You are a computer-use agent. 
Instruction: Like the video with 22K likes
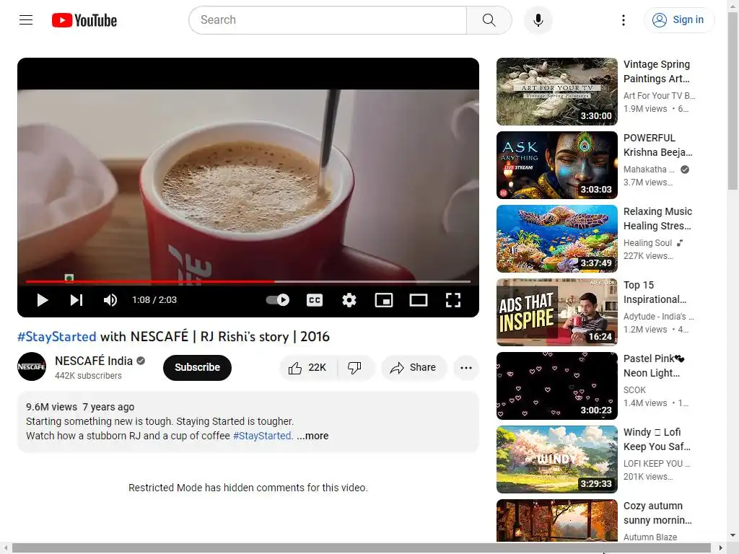[308, 367]
